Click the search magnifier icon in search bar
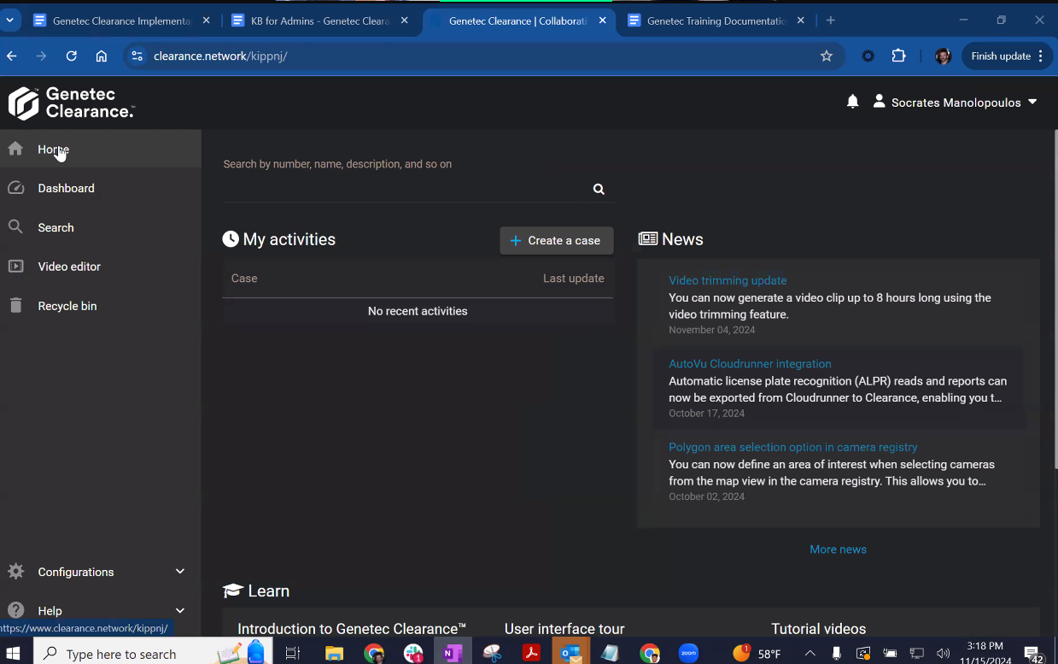The width and height of the screenshot is (1058, 664). tap(599, 190)
